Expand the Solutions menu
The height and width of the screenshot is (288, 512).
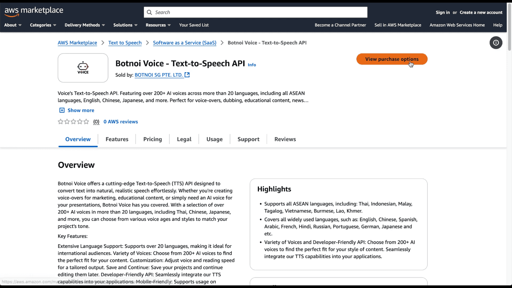point(125,25)
